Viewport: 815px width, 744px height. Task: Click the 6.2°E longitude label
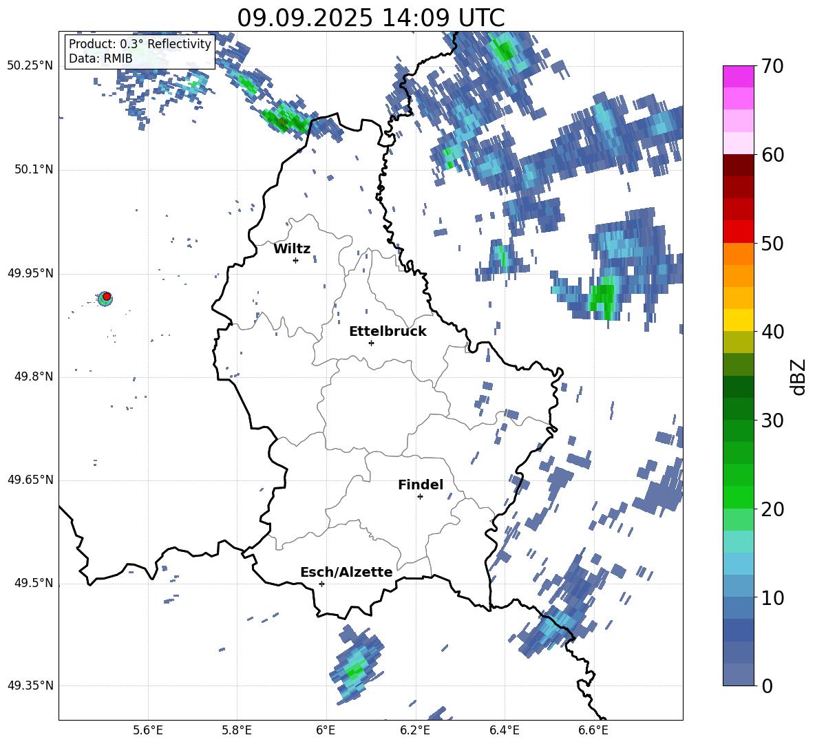click(415, 730)
